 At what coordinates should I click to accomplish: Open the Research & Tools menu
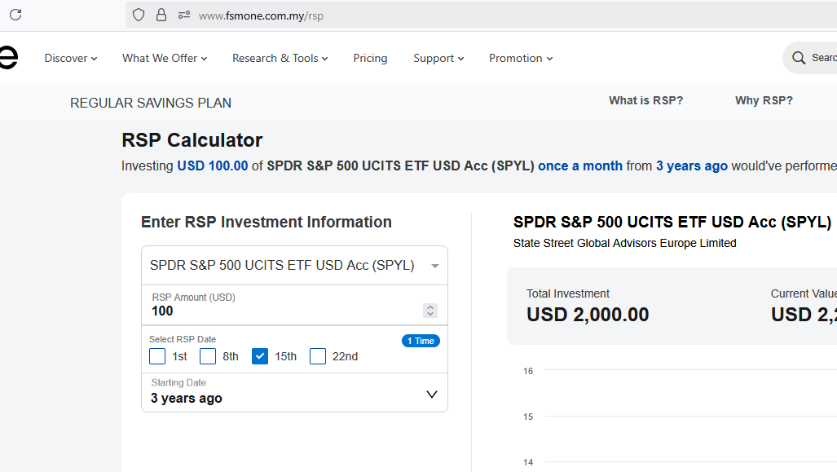point(280,58)
